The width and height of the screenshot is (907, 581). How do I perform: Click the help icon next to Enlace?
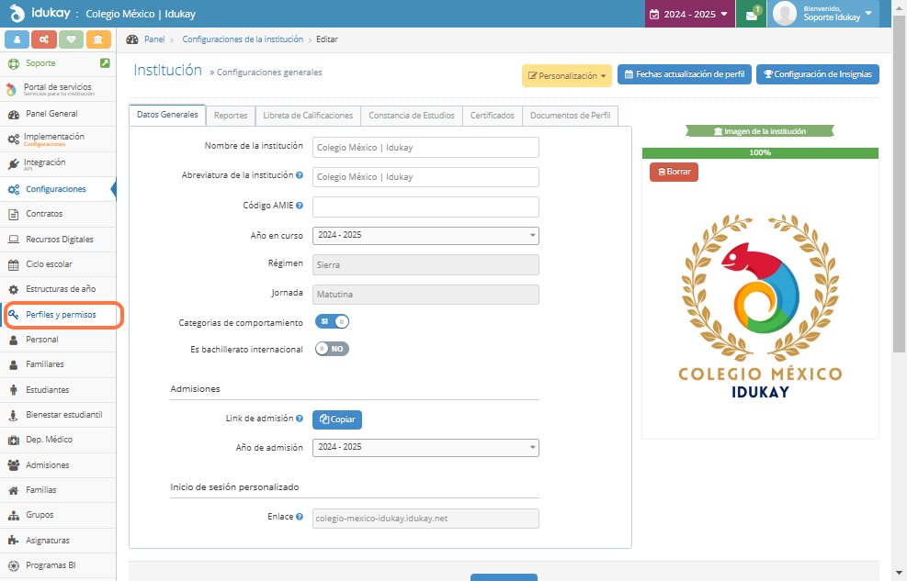(300, 517)
